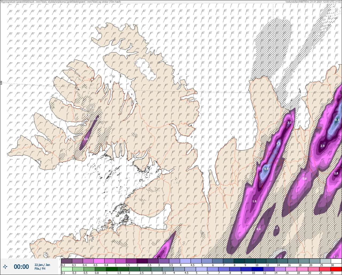This screenshot has width=342, height=275.
Task: Click the 3.3 precipitation value on the map
Action: [289, 123]
